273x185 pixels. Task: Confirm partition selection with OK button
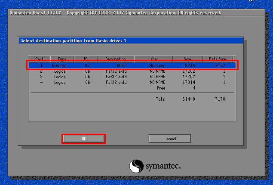84,139
